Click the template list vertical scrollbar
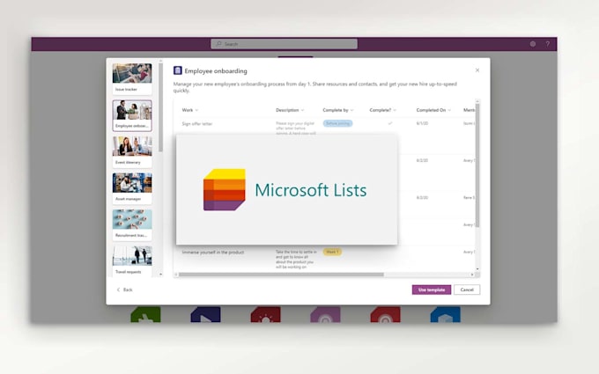This screenshot has width=599, height=374. click(x=160, y=107)
